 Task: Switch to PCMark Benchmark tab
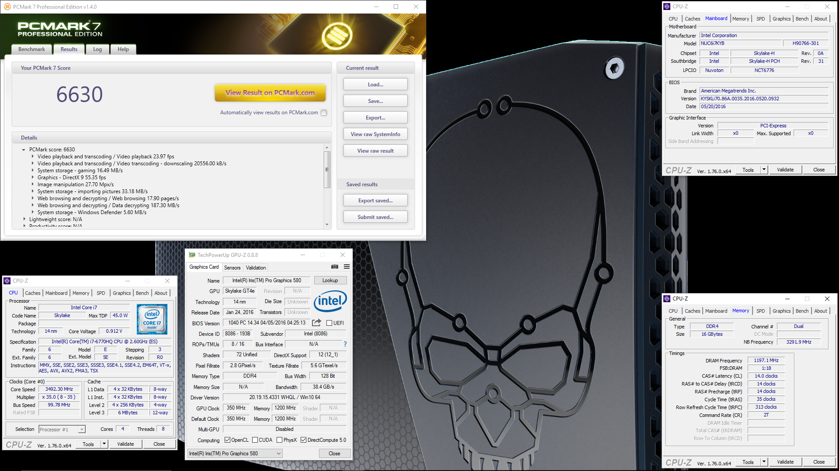click(x=31, y=49)
